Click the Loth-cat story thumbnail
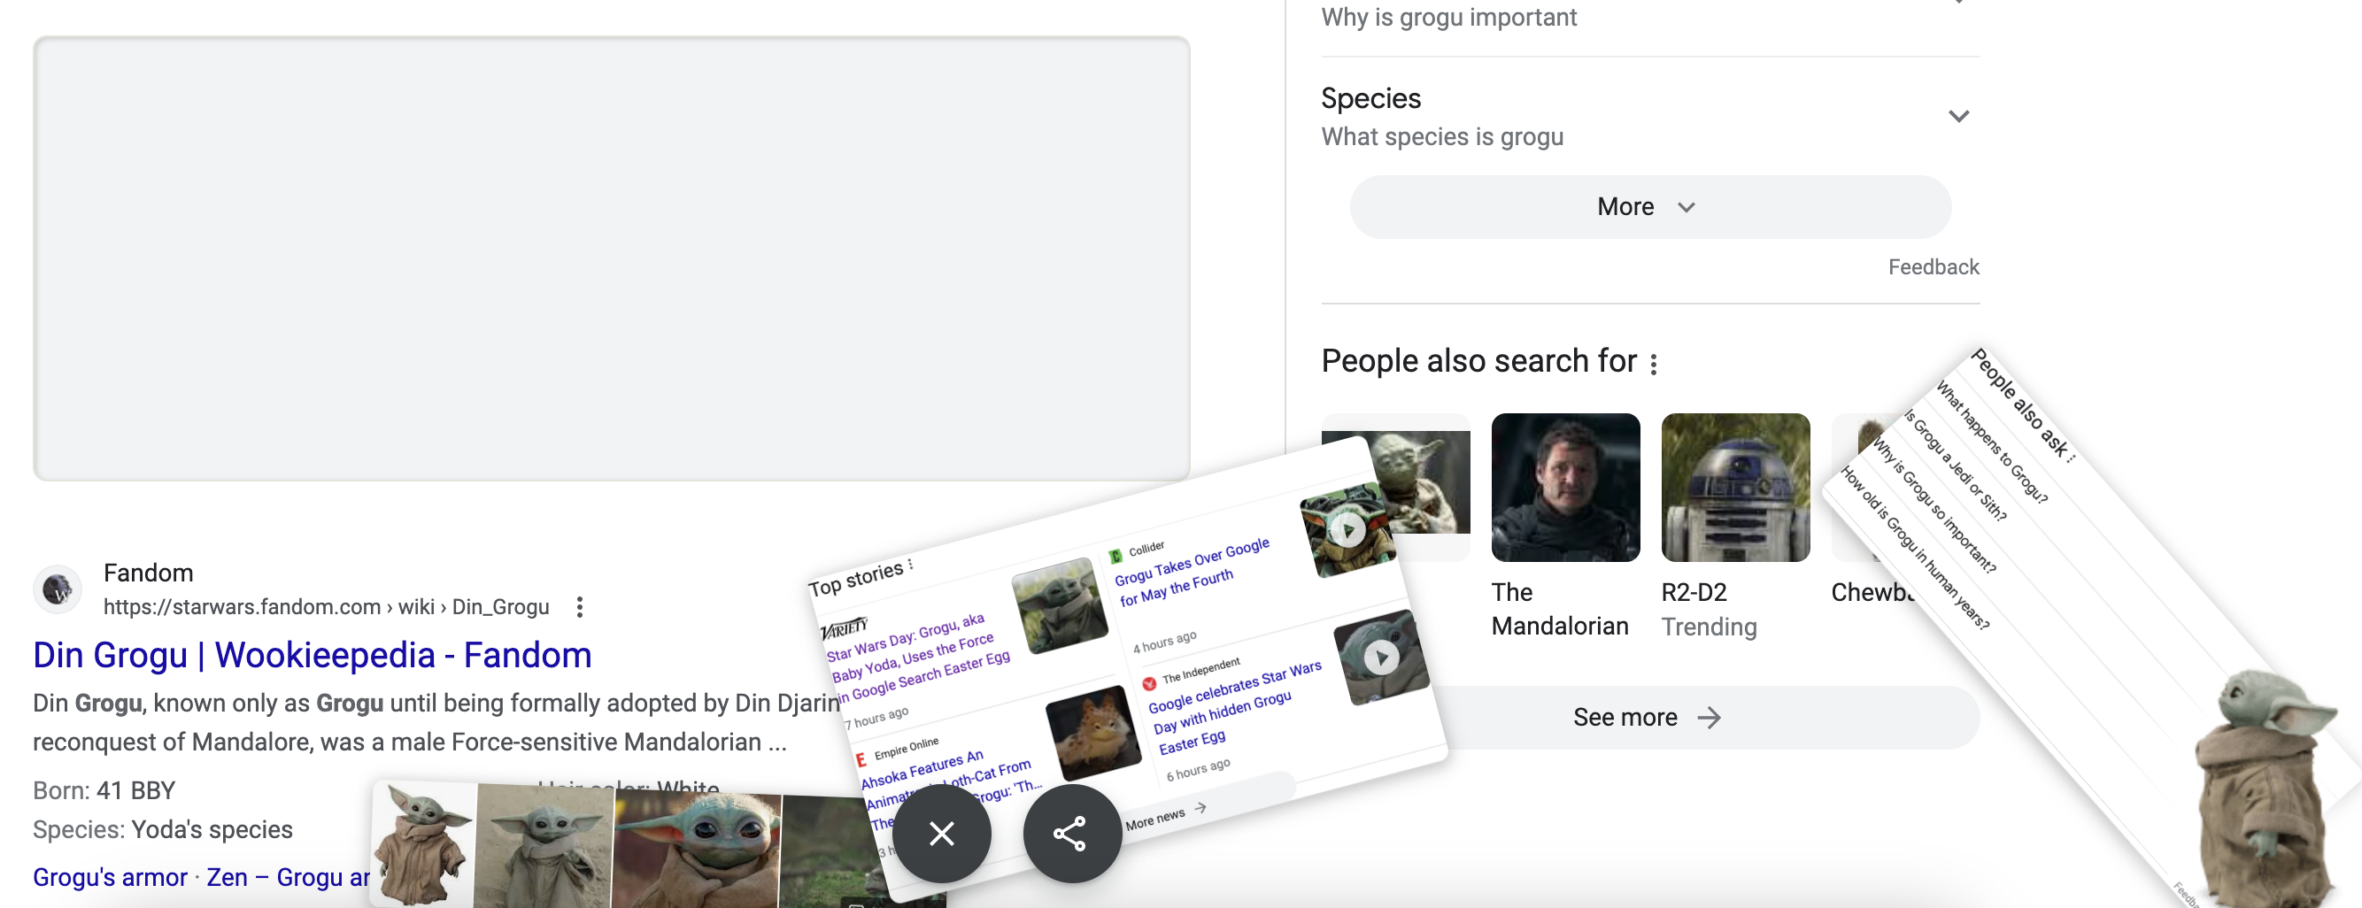The image size is (2362, 908). [x=1093, y=732]
